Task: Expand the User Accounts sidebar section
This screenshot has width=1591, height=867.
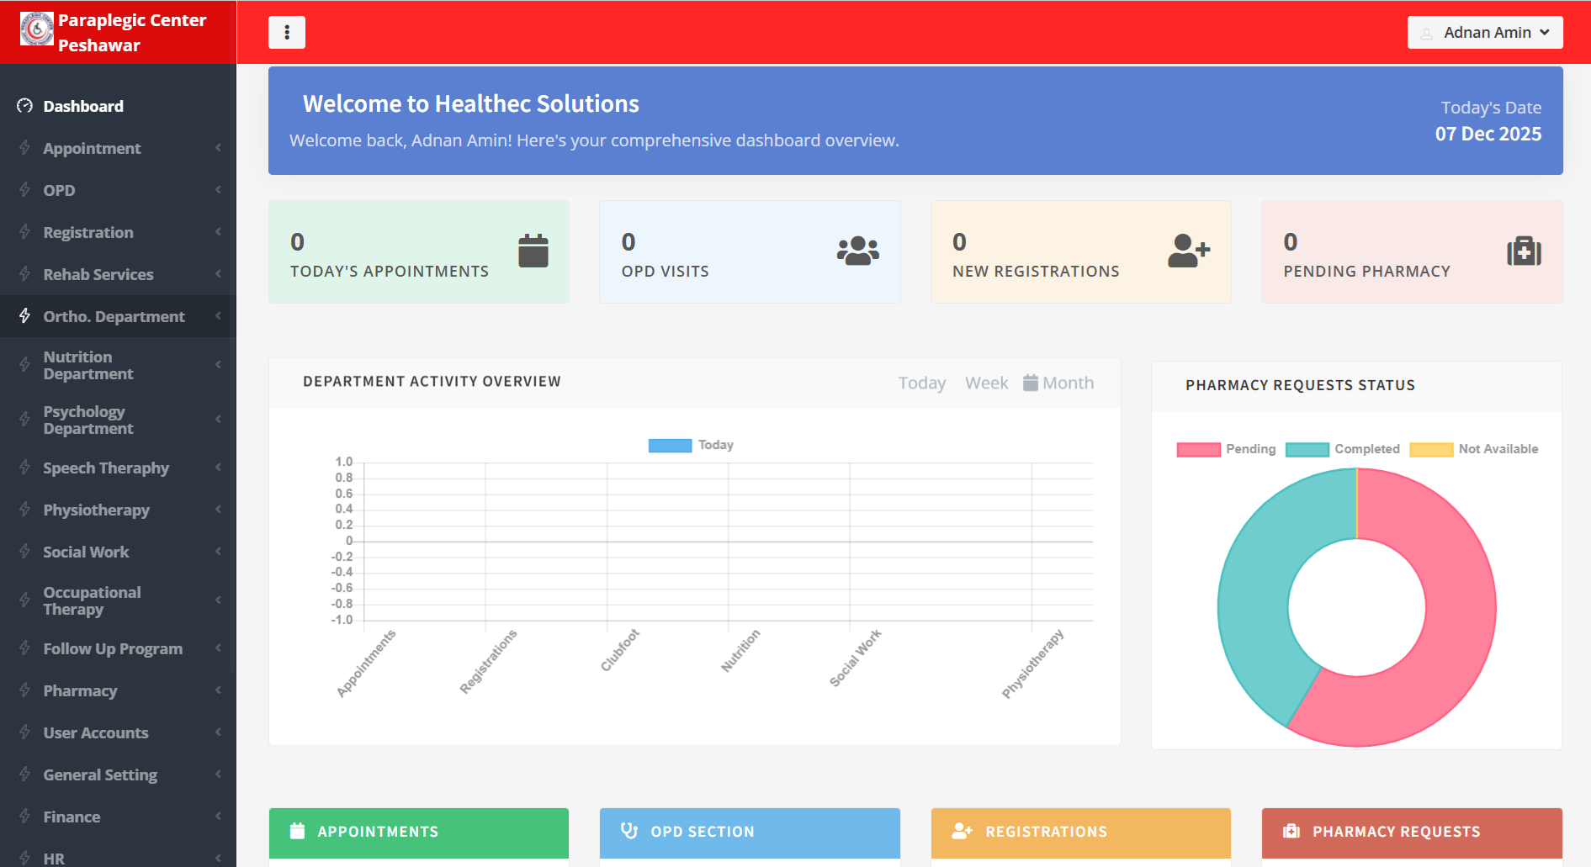Action: tap(95, 732)
